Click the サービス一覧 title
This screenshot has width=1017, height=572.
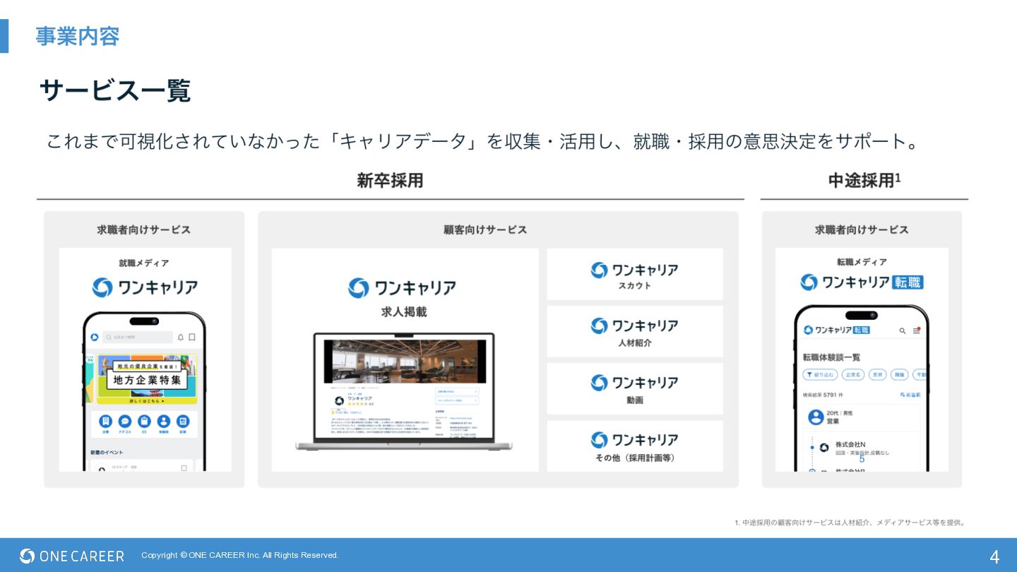(115, 90)
